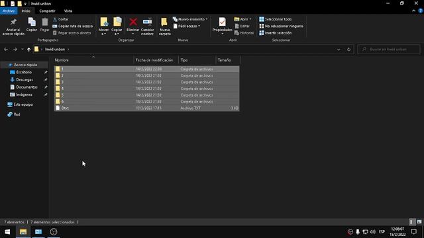This screenshot has height=238, width=424.
Task: Open the Copiar a menu
Action: [117, 26]
